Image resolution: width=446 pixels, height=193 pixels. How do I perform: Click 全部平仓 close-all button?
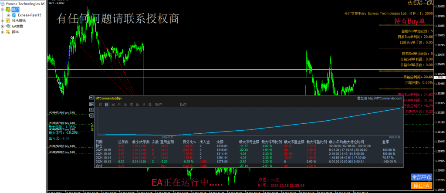tap(422, 177)
